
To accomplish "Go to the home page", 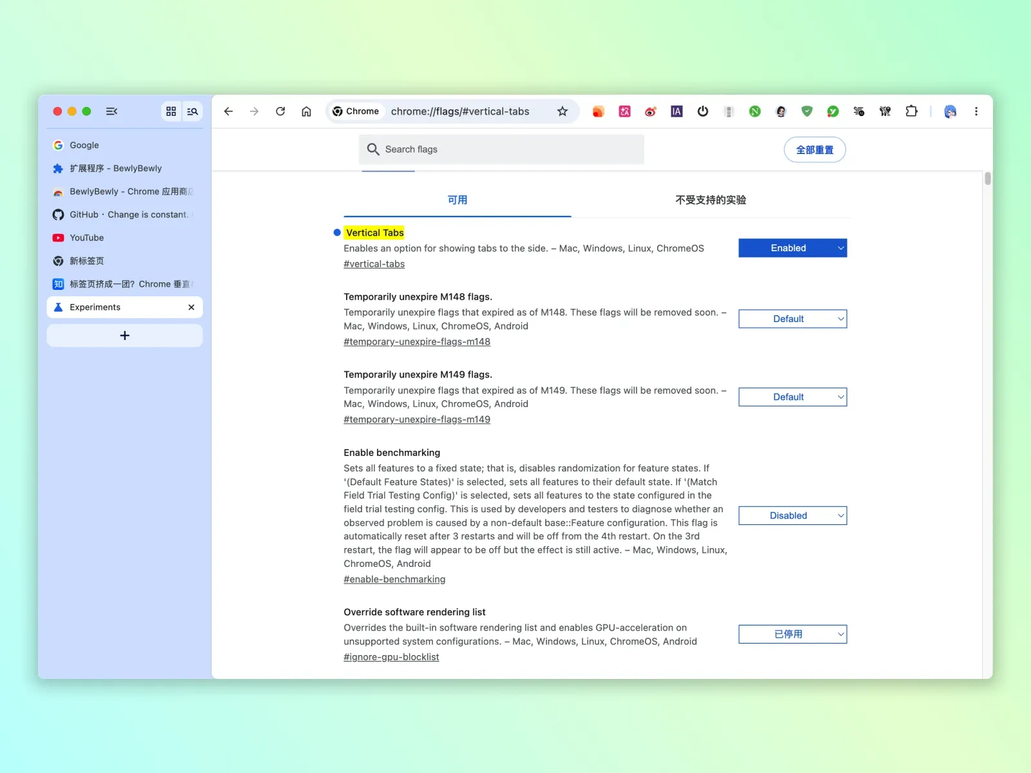I will [307, 111].
